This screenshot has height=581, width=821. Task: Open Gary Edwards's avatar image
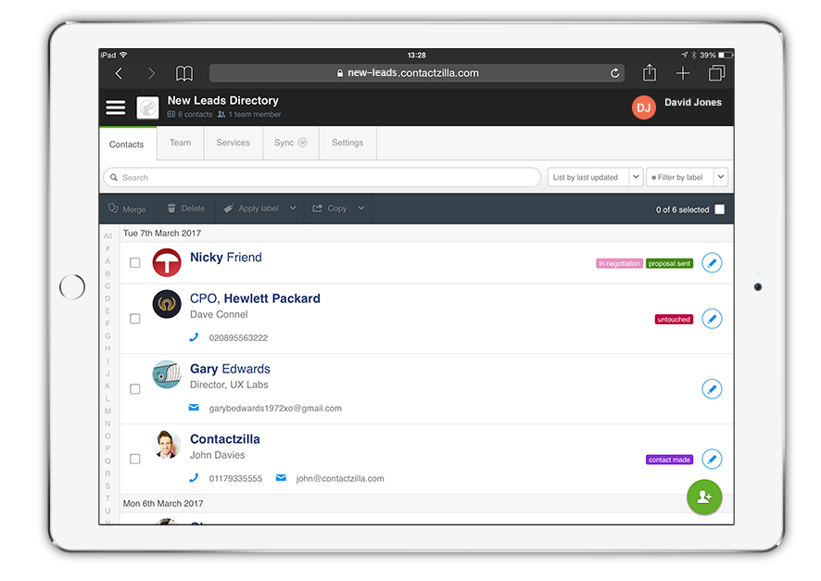click(167, 374)
